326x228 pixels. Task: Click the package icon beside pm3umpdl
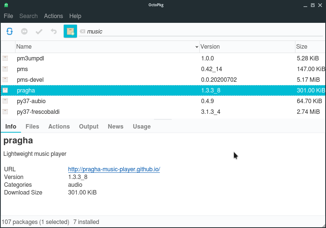[x=5, y=58]
